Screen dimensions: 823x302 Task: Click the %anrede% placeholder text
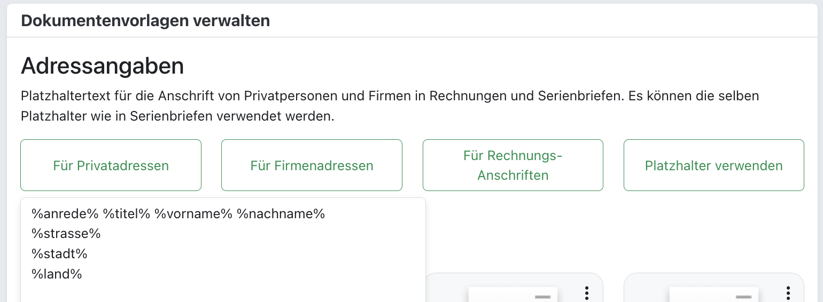point(65,214)
